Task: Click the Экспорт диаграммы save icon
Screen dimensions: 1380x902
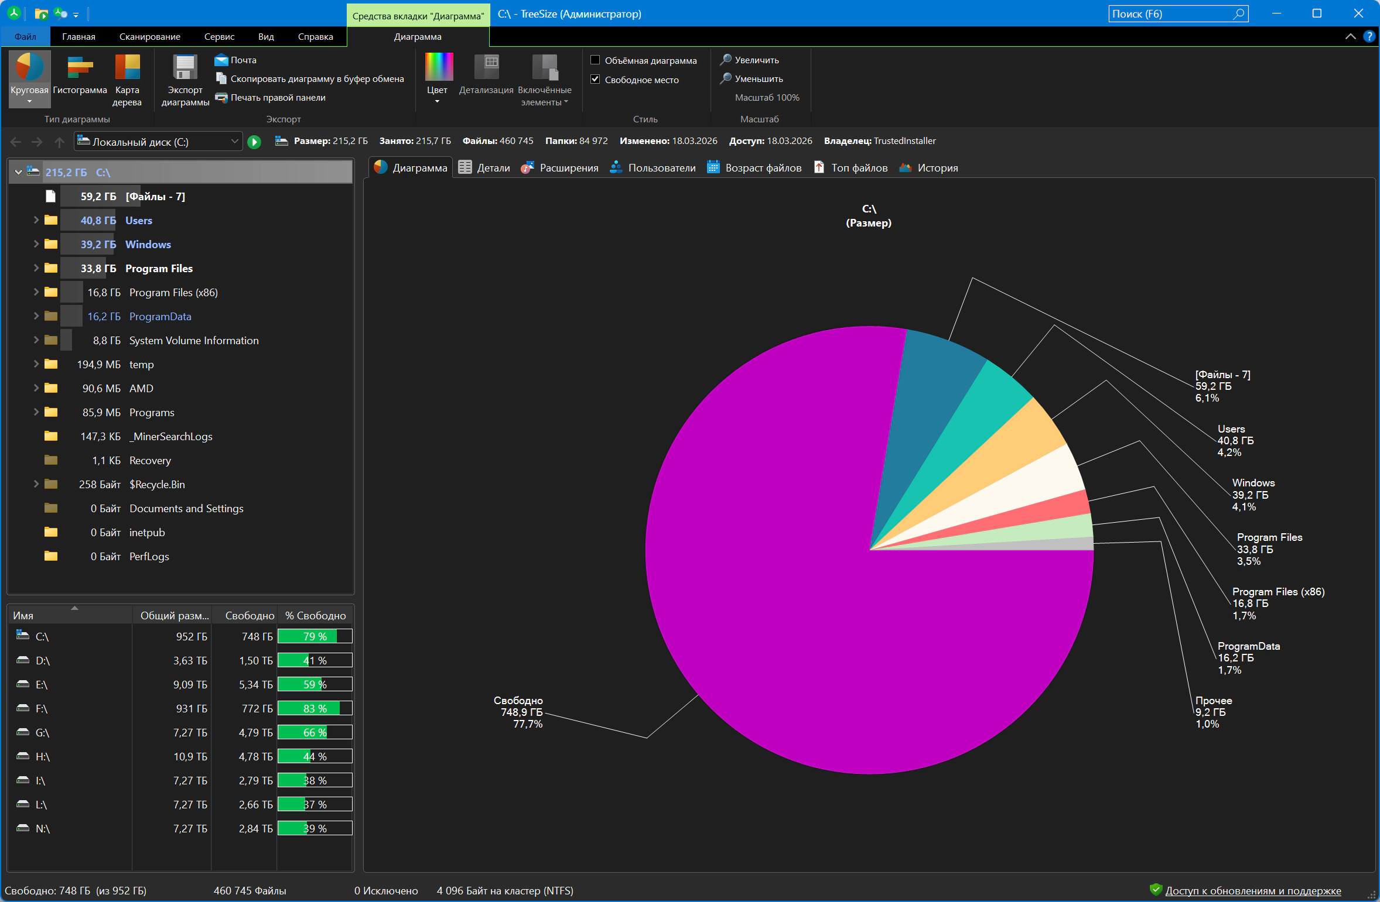Action: point(185,68)
